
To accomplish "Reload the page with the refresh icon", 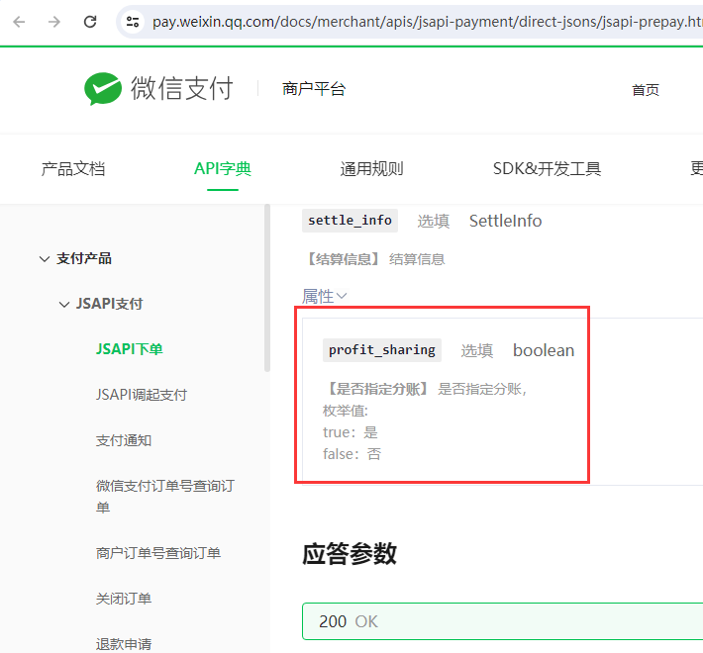I will (90, 22).
